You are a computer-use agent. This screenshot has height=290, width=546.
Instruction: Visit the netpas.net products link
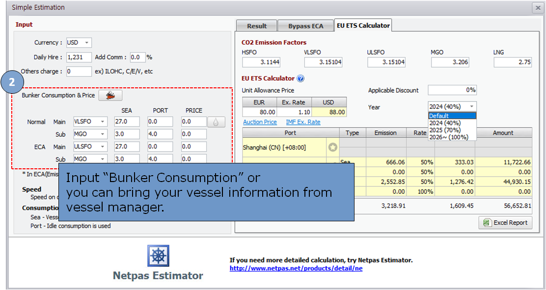(296, 268)
